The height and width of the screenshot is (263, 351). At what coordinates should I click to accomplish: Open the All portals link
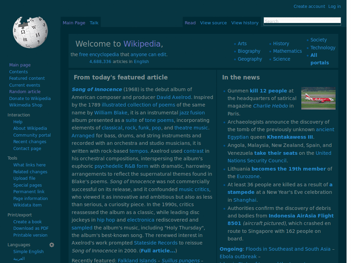tap(319, 59)
